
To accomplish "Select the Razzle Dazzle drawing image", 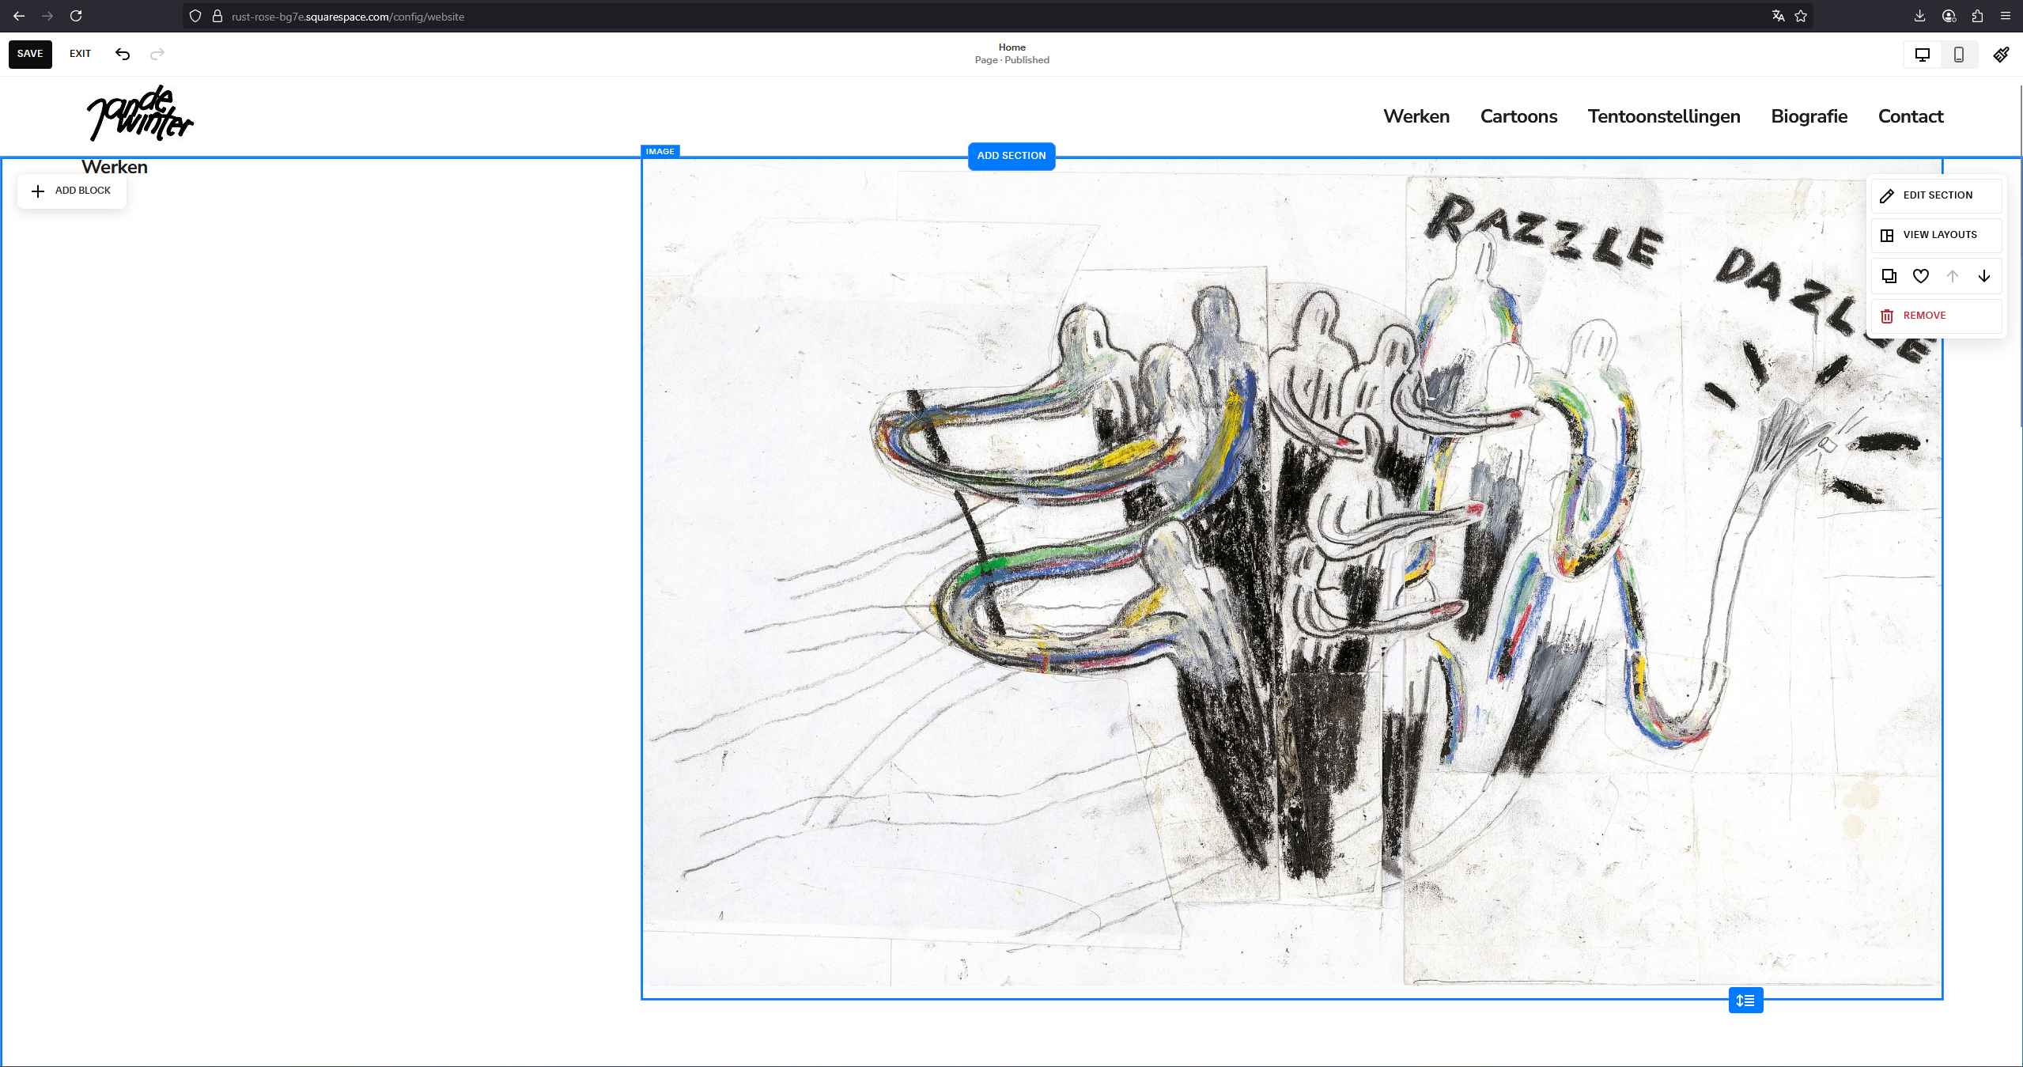I will click(1291, 577).
